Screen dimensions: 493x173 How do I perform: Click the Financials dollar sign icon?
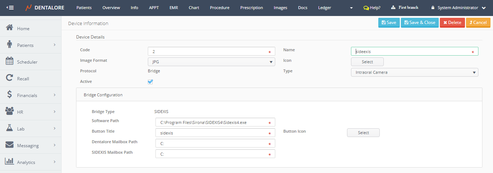pyautogui.click(x=10, y=95)
